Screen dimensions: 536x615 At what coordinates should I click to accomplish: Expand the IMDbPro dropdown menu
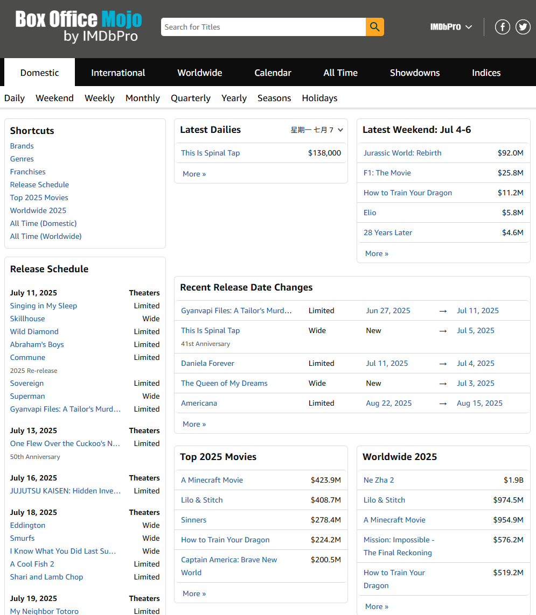[451, 27]
